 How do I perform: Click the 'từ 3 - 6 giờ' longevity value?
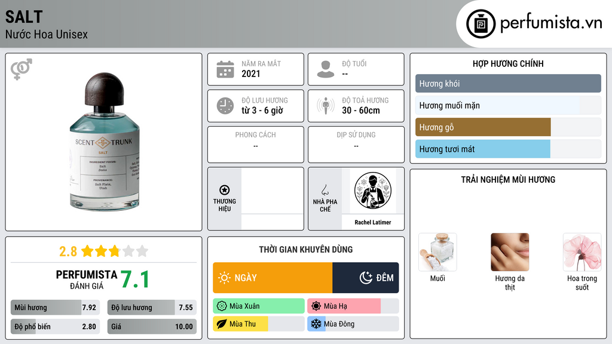(x=262, y=110)
